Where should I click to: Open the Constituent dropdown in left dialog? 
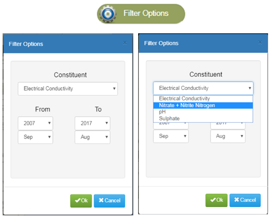click(68, 89)
